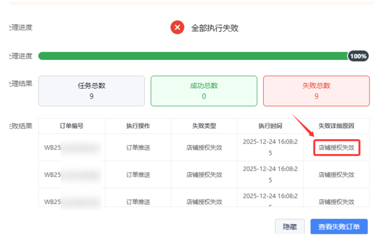The width and height of the screenshot is (373, 239).
Task: Click first row 失败类型 店铺授权失效 cell
Action: (x=204, y=148)
